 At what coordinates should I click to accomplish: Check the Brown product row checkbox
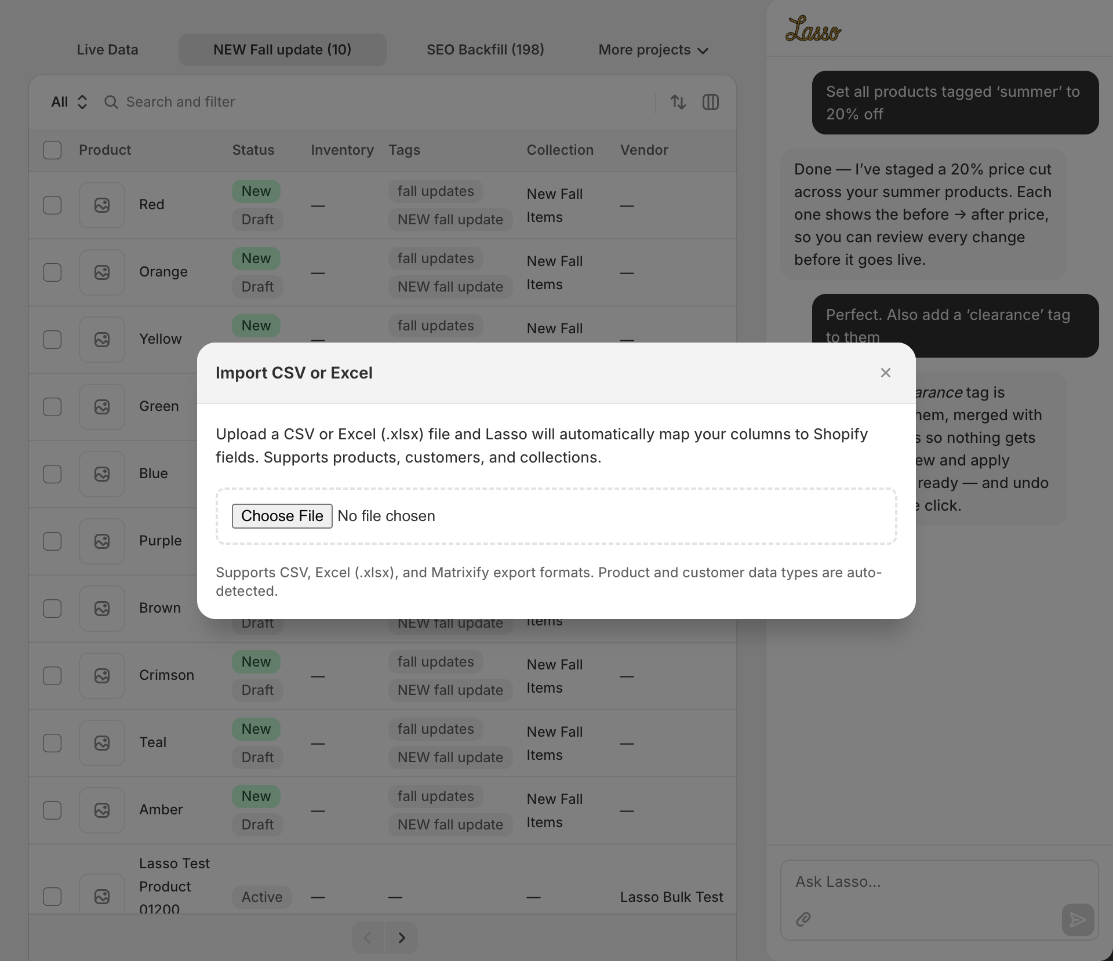coord(52,609)
